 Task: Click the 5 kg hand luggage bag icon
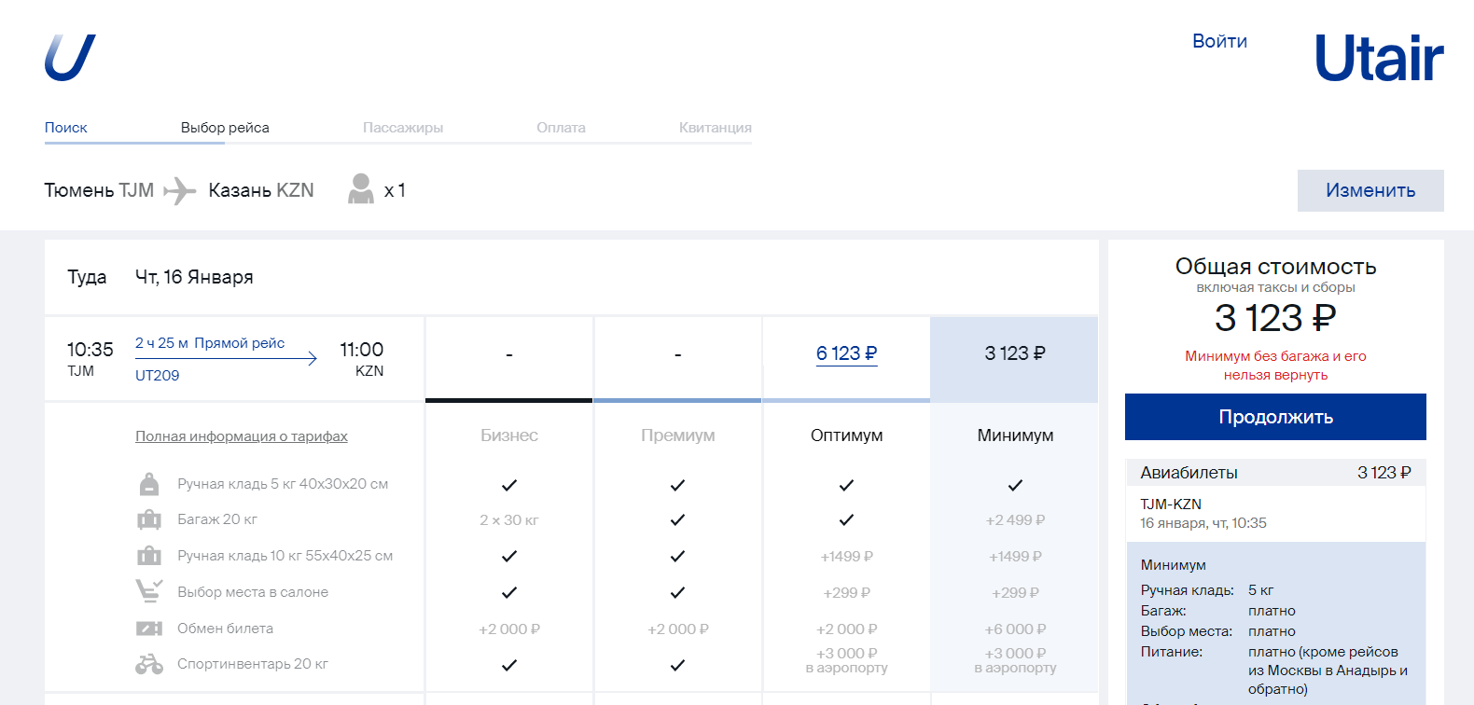coord(149,484)
